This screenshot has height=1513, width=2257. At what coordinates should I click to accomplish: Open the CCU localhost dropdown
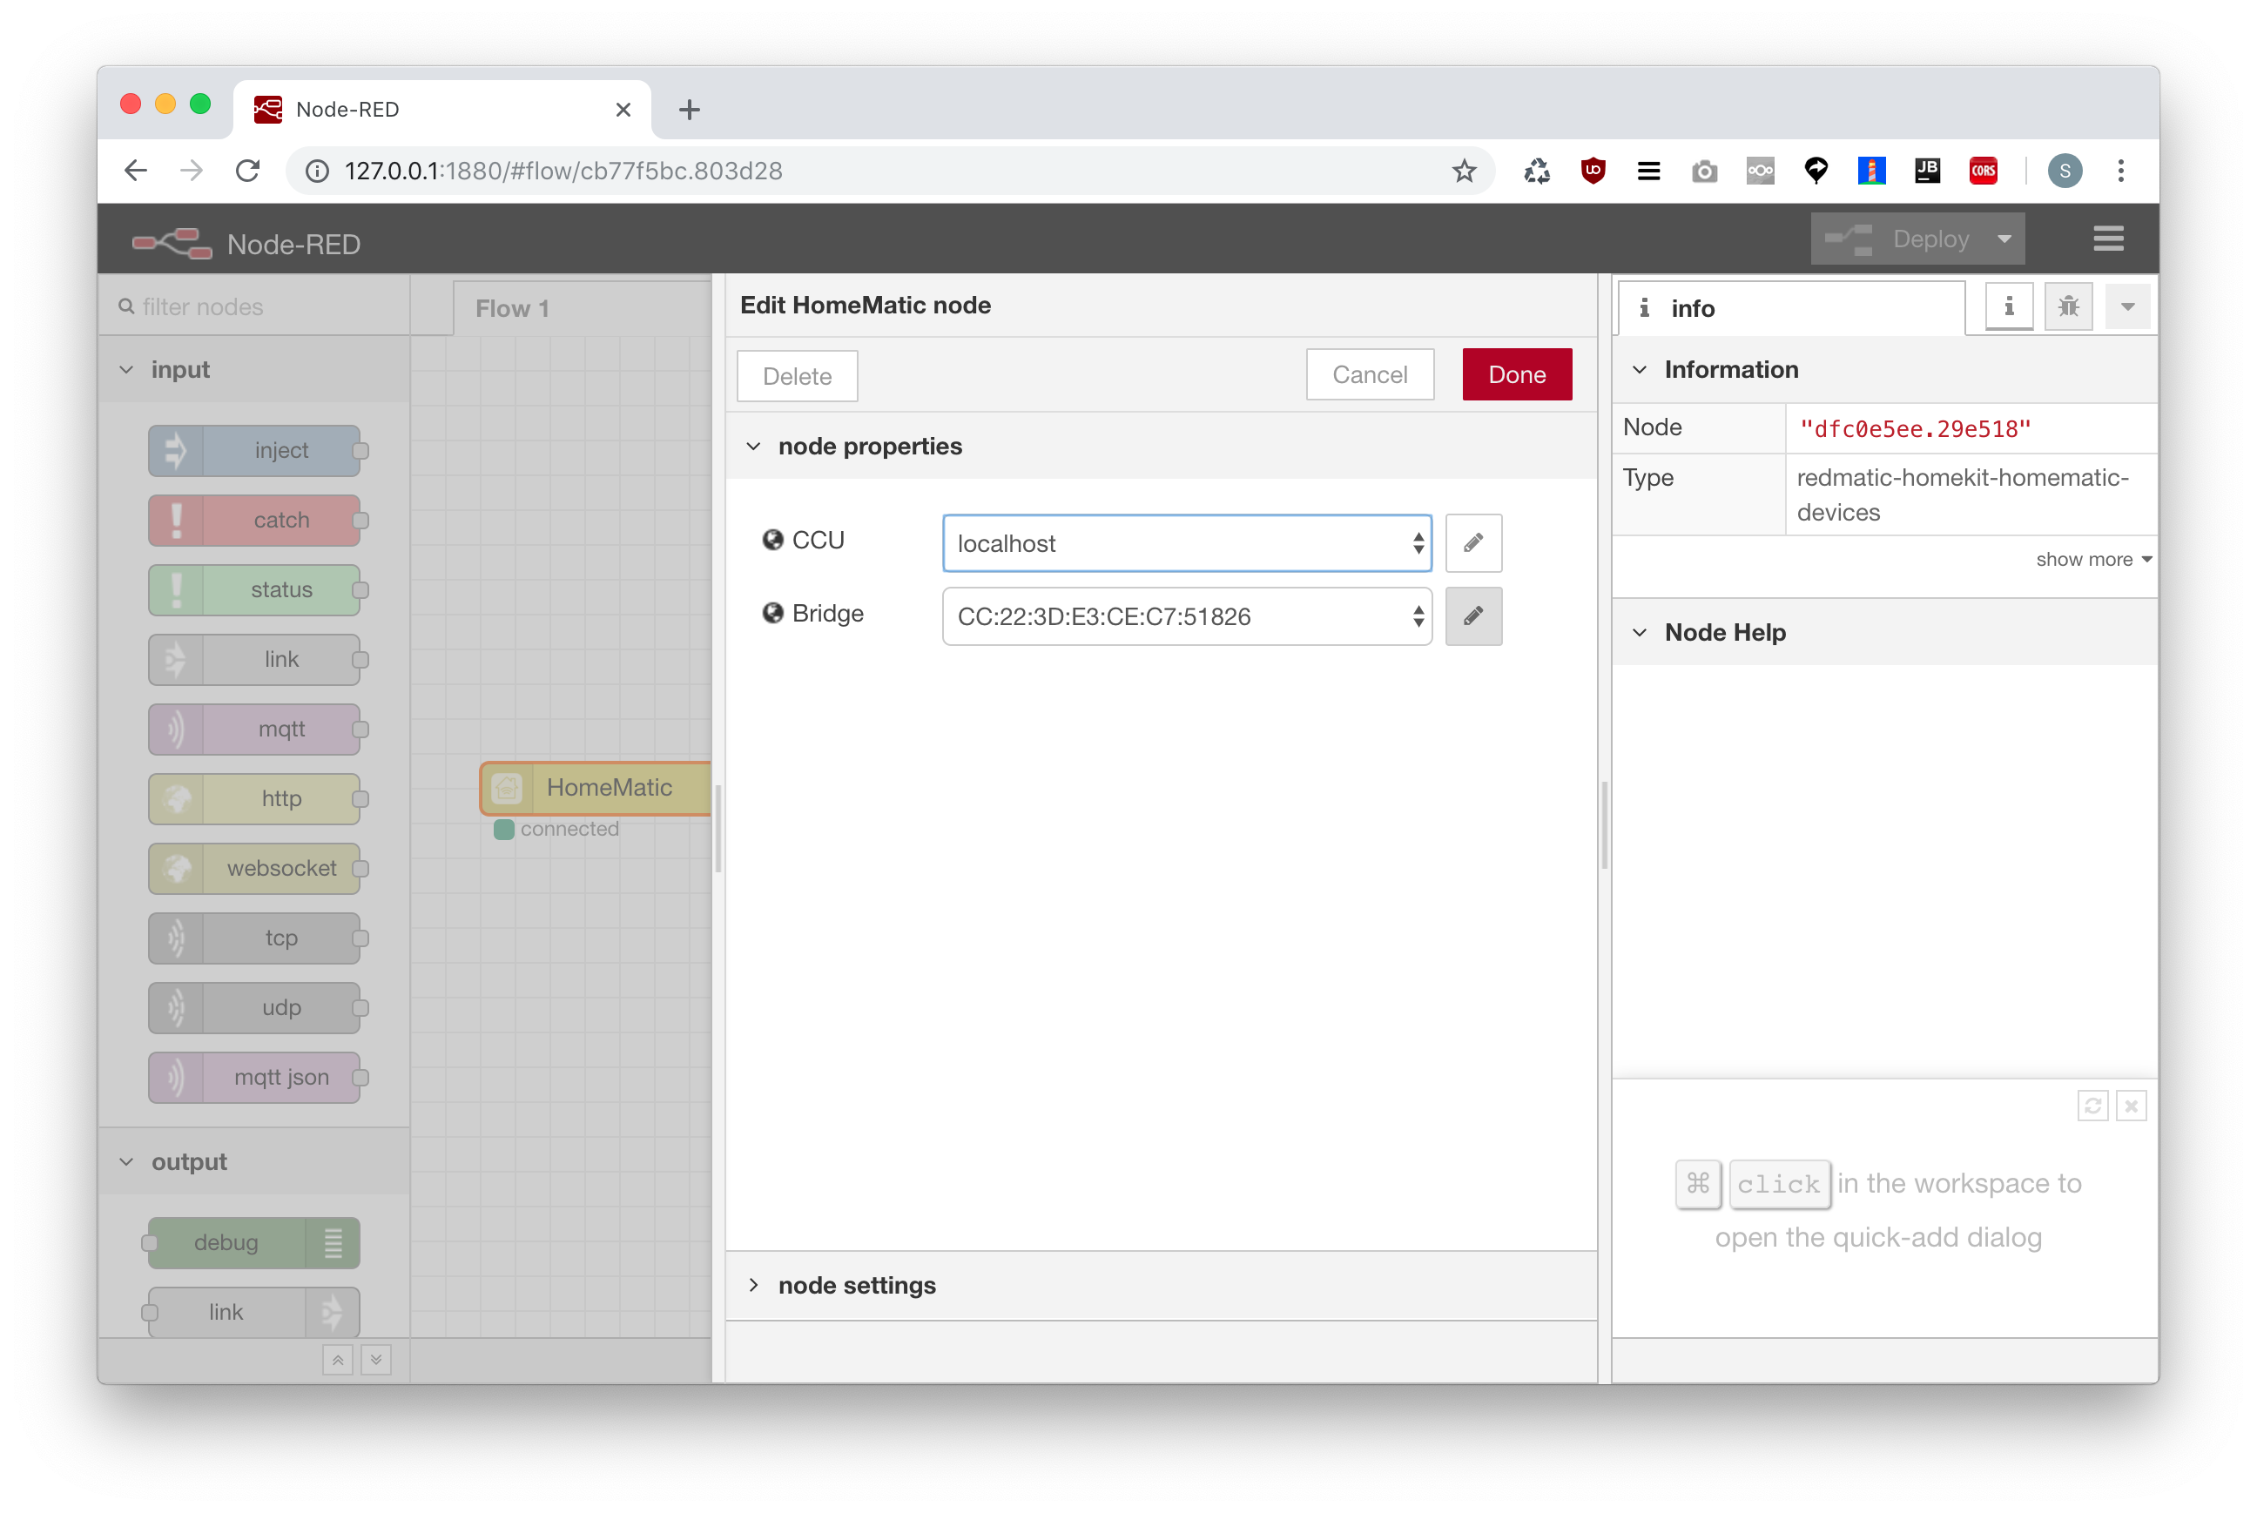(x=1186, y=543)
